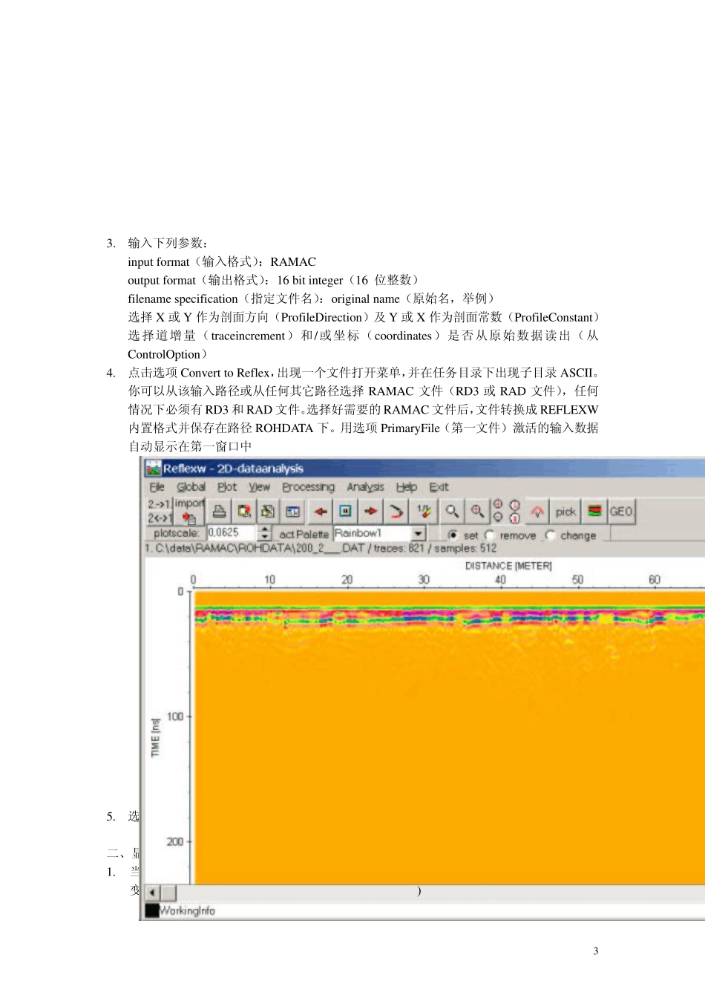The width and height of the screenshot is (705, 998).
Task: Click the GEO button
Action: [621, 511]
